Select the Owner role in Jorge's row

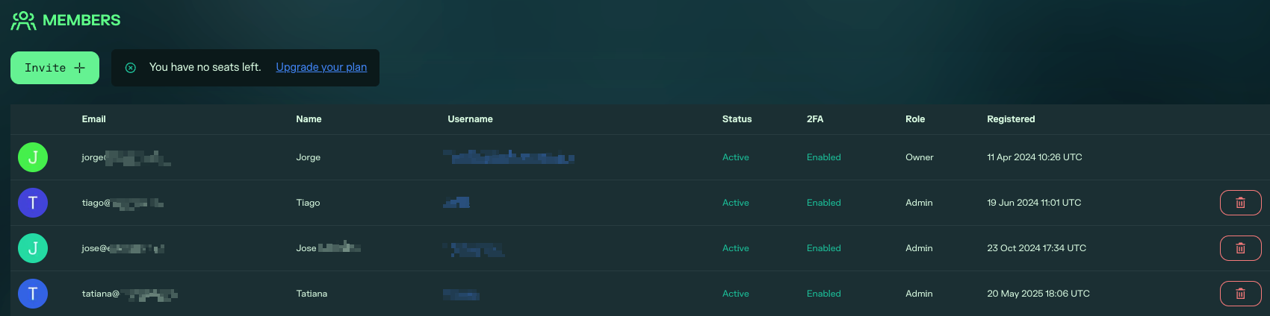click(x=920, y=157)
